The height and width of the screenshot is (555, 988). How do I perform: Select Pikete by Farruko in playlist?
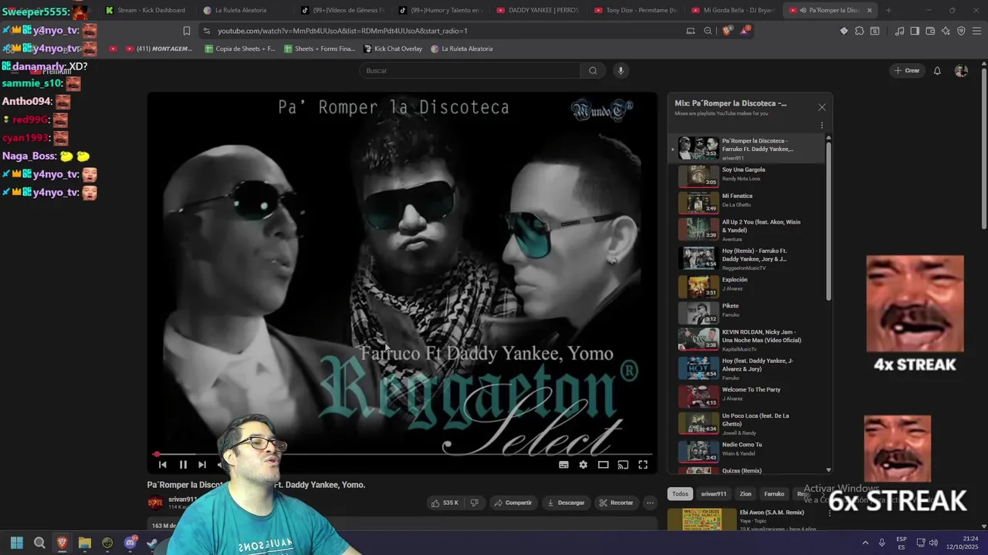pyautogui.click(x=746, y=312)
